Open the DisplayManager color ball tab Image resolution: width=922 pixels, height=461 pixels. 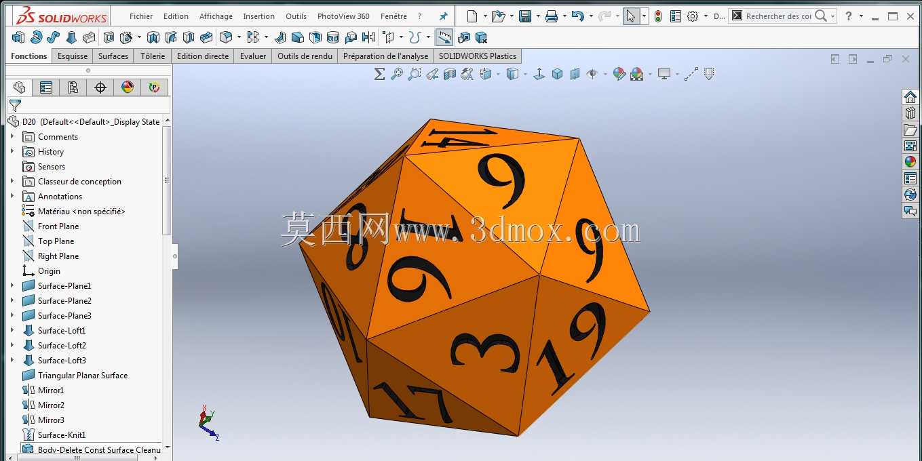pos(128,87)
